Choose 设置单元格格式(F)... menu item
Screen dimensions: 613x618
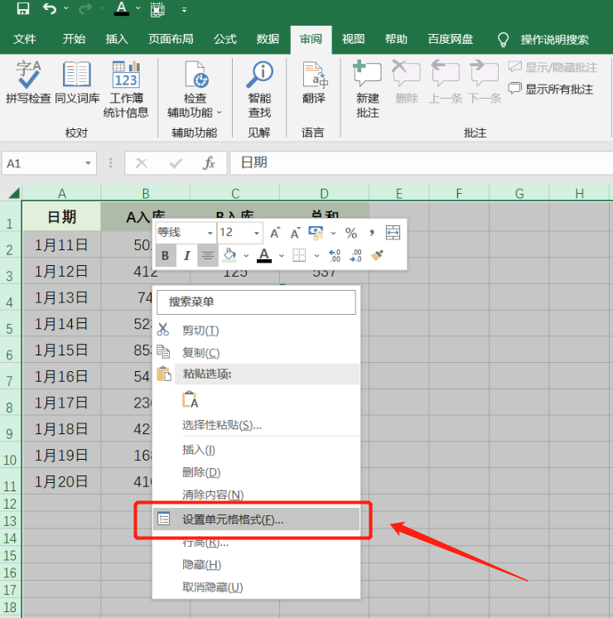(257, 519)
